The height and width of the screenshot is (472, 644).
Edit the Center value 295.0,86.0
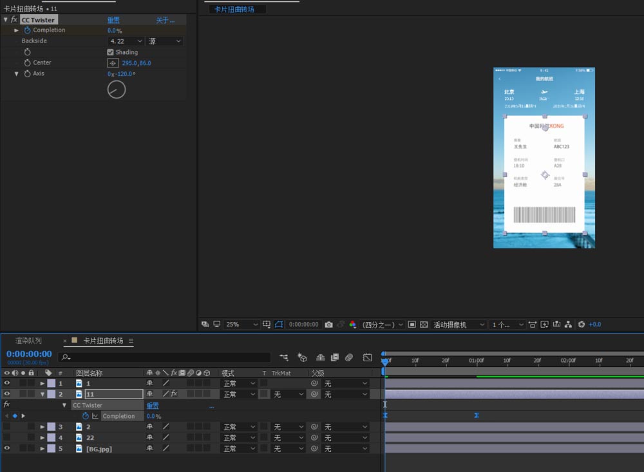point(137,63)
